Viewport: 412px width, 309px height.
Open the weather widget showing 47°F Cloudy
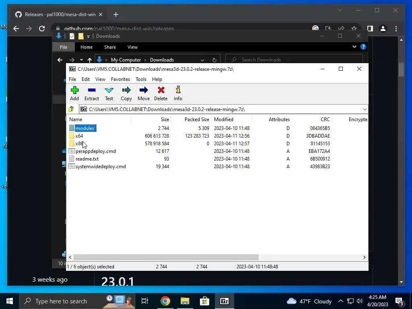coord(309,301)
